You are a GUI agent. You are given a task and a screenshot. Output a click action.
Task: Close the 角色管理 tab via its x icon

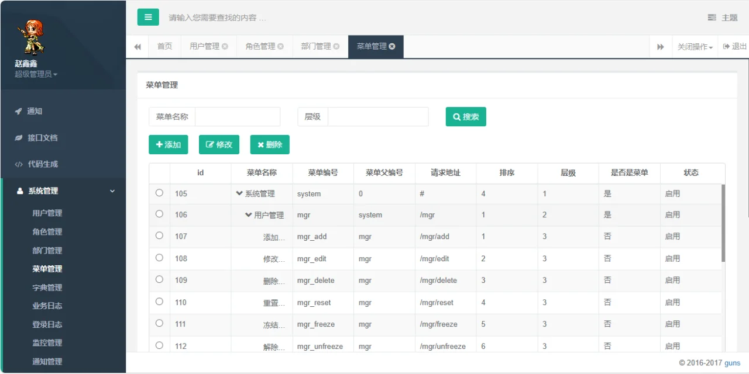click(x=281, y=47)
